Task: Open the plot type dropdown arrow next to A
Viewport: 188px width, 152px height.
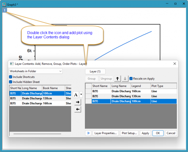Action: pyautogui.click(x=81, y=94)
